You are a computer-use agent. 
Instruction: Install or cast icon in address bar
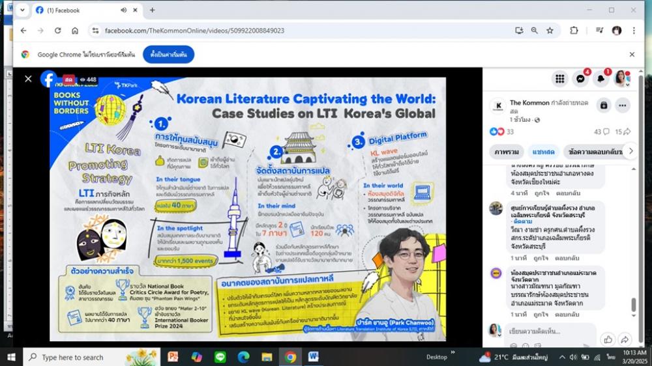(x=519, y=31)
